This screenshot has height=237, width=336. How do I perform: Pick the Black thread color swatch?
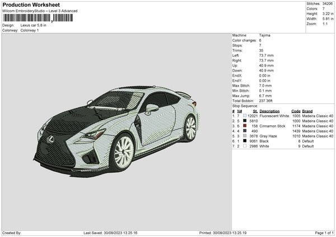[245, 141]
